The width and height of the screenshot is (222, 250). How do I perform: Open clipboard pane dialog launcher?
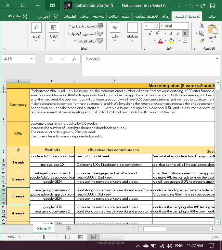[x=194, y=48]
